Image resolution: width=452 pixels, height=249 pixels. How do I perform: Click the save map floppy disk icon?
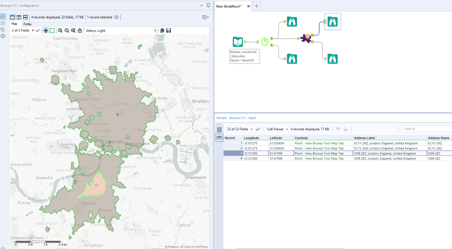[x=169, y=31]
